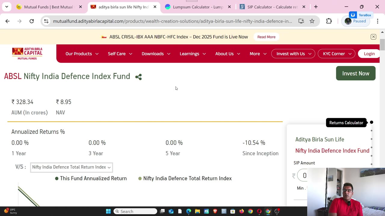385x216 pixels.
Task: Open Brave browser from taskbar
Action: (x=215, y=211)
